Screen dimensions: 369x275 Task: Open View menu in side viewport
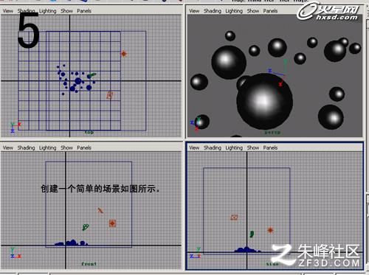click(x=194, y=147)
